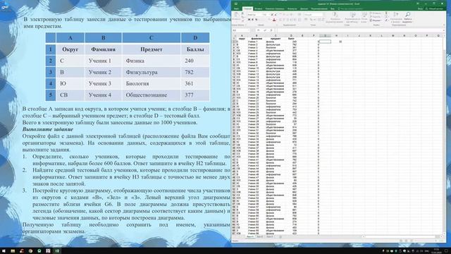
Task: Toggle underline (Ч) formatting
Action: [256, 20]
